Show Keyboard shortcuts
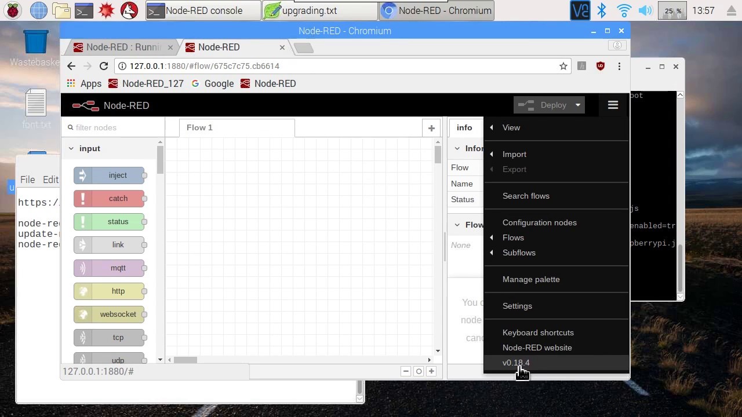Screen dimensions: 742x417 (x=556, y=332)
